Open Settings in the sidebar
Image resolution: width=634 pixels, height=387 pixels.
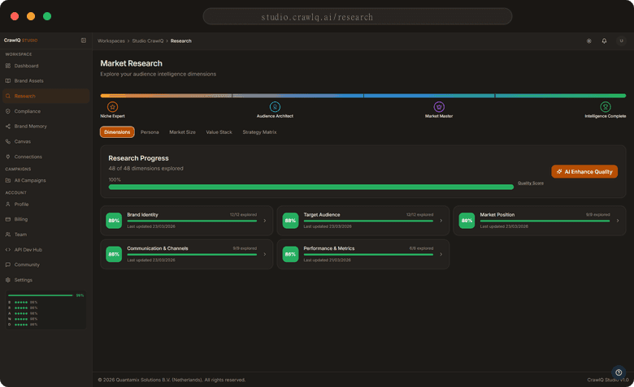(x=46, y=280)
